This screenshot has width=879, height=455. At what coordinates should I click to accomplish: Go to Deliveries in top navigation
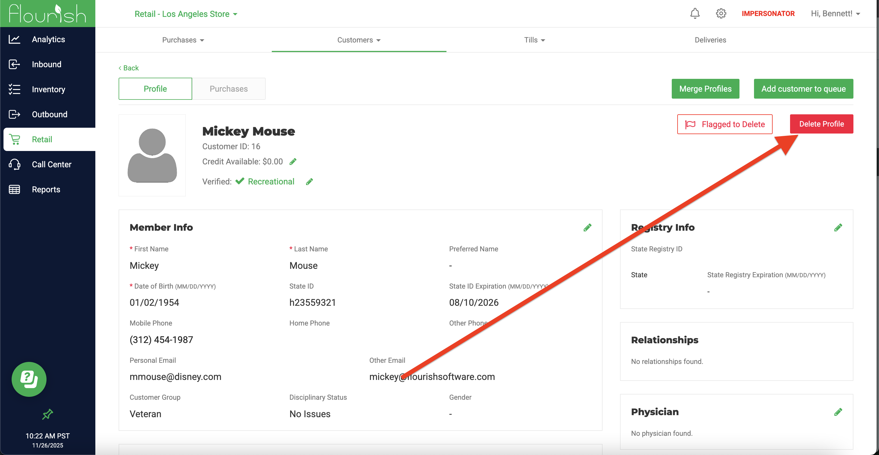[x=710, y=40]
